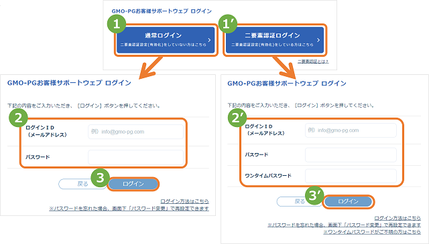Click chevron arrow on 二要素認証ログイン button

click(318, 40)
